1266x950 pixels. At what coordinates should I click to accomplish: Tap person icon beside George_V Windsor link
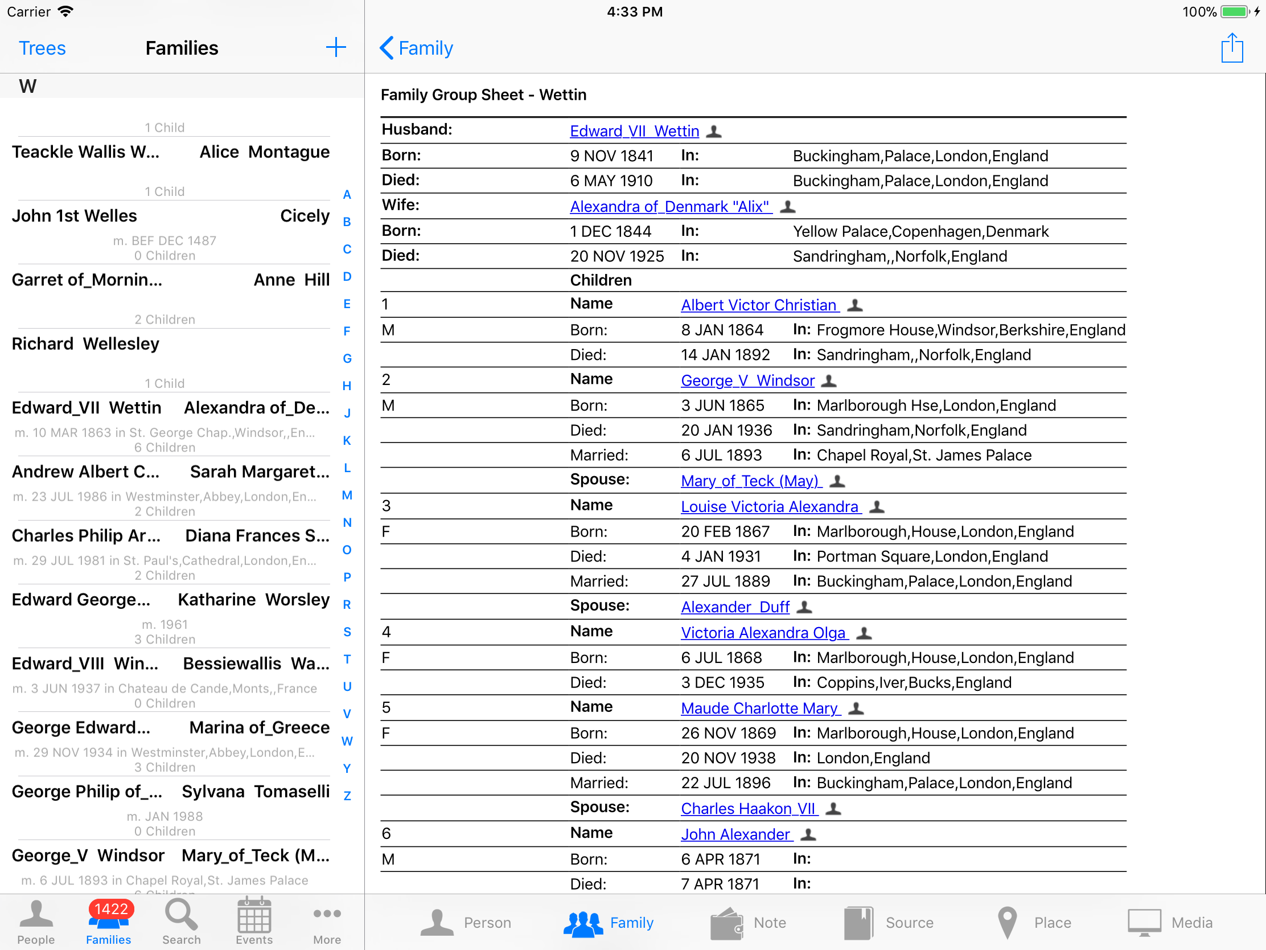click(x=829, y=381)
